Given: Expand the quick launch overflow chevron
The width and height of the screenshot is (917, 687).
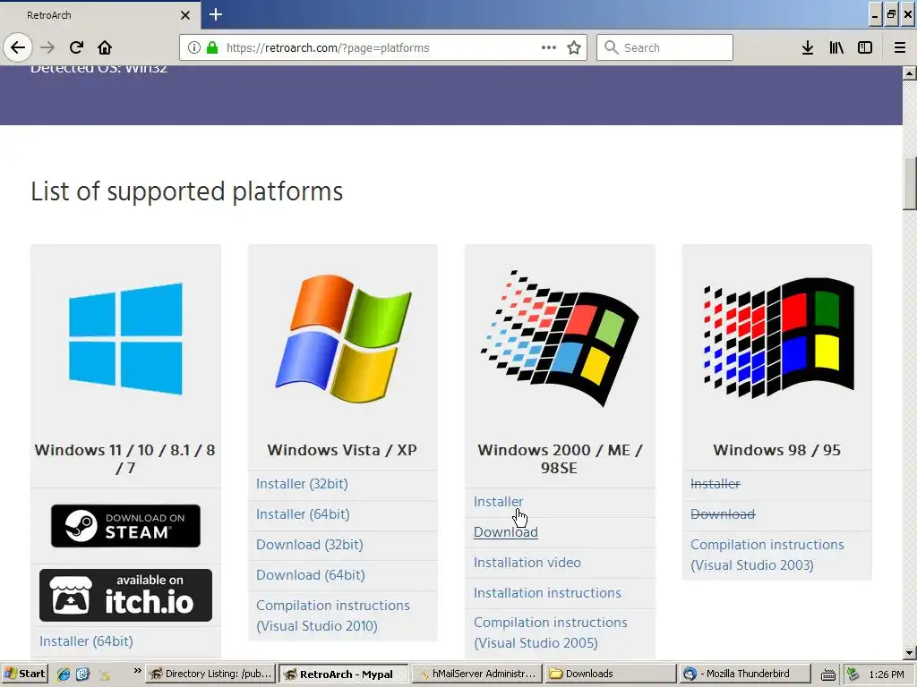Looking at the screenshot, I should (x=137, y=671).
